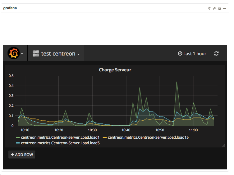Delete the grafana widget via trash icon
234x175 pixels.
click(x=219, y=8)
